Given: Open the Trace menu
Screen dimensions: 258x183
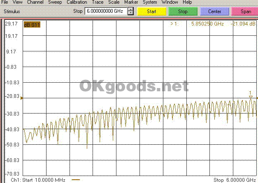Looking at the screenshot, I should coord(98,2).
